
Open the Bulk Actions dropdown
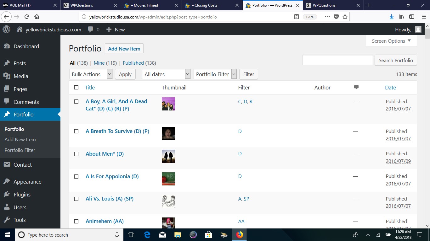91,74
